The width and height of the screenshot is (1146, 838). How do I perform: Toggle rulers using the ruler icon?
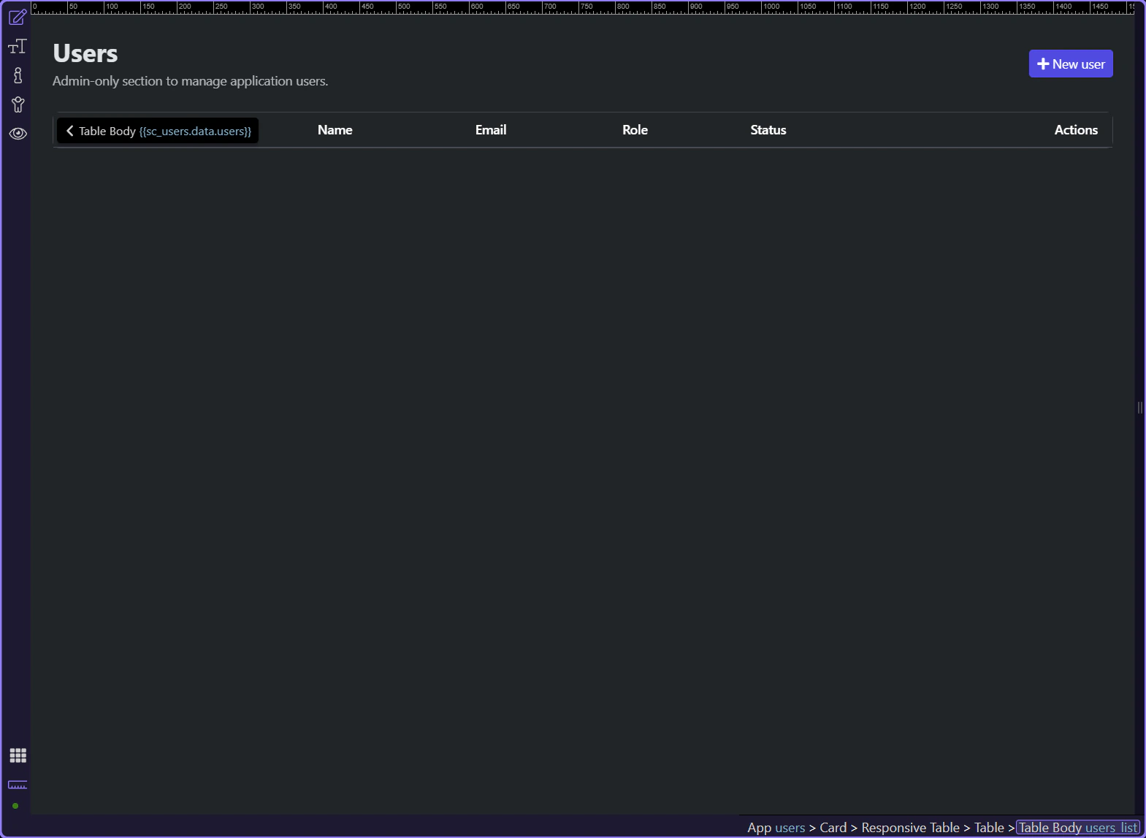click(x=18, y=785)
